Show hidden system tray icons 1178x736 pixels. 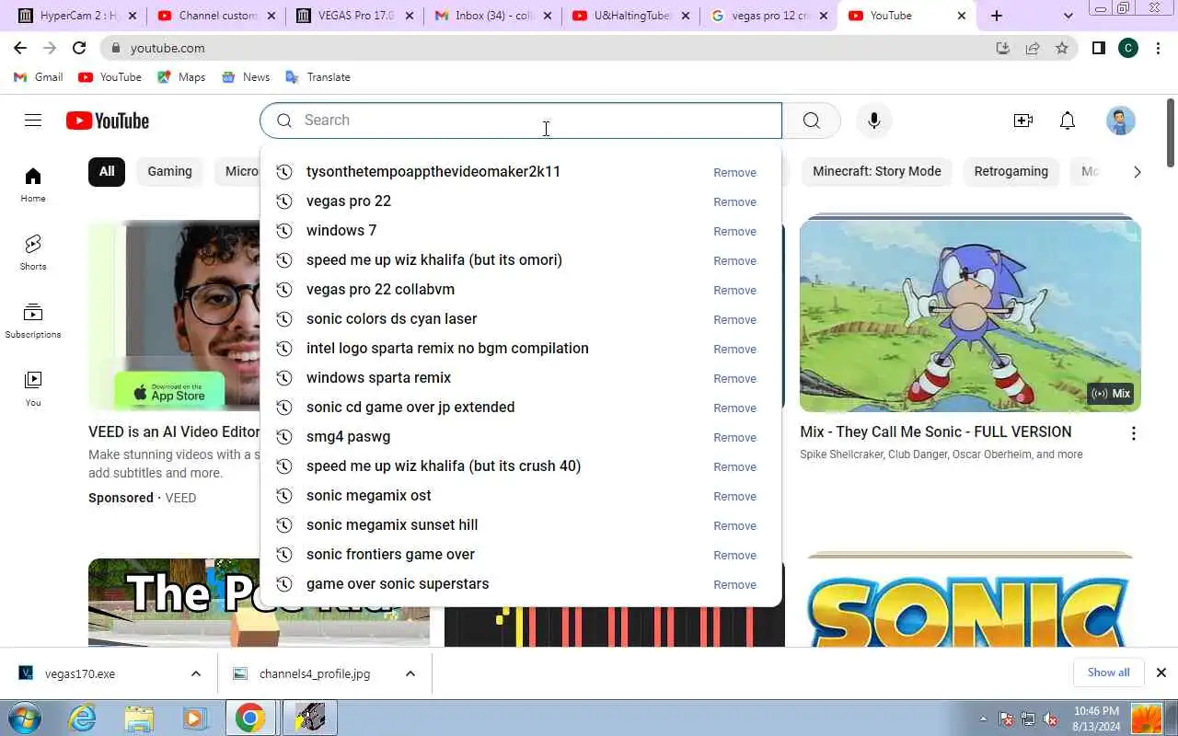tap(983, 719)
